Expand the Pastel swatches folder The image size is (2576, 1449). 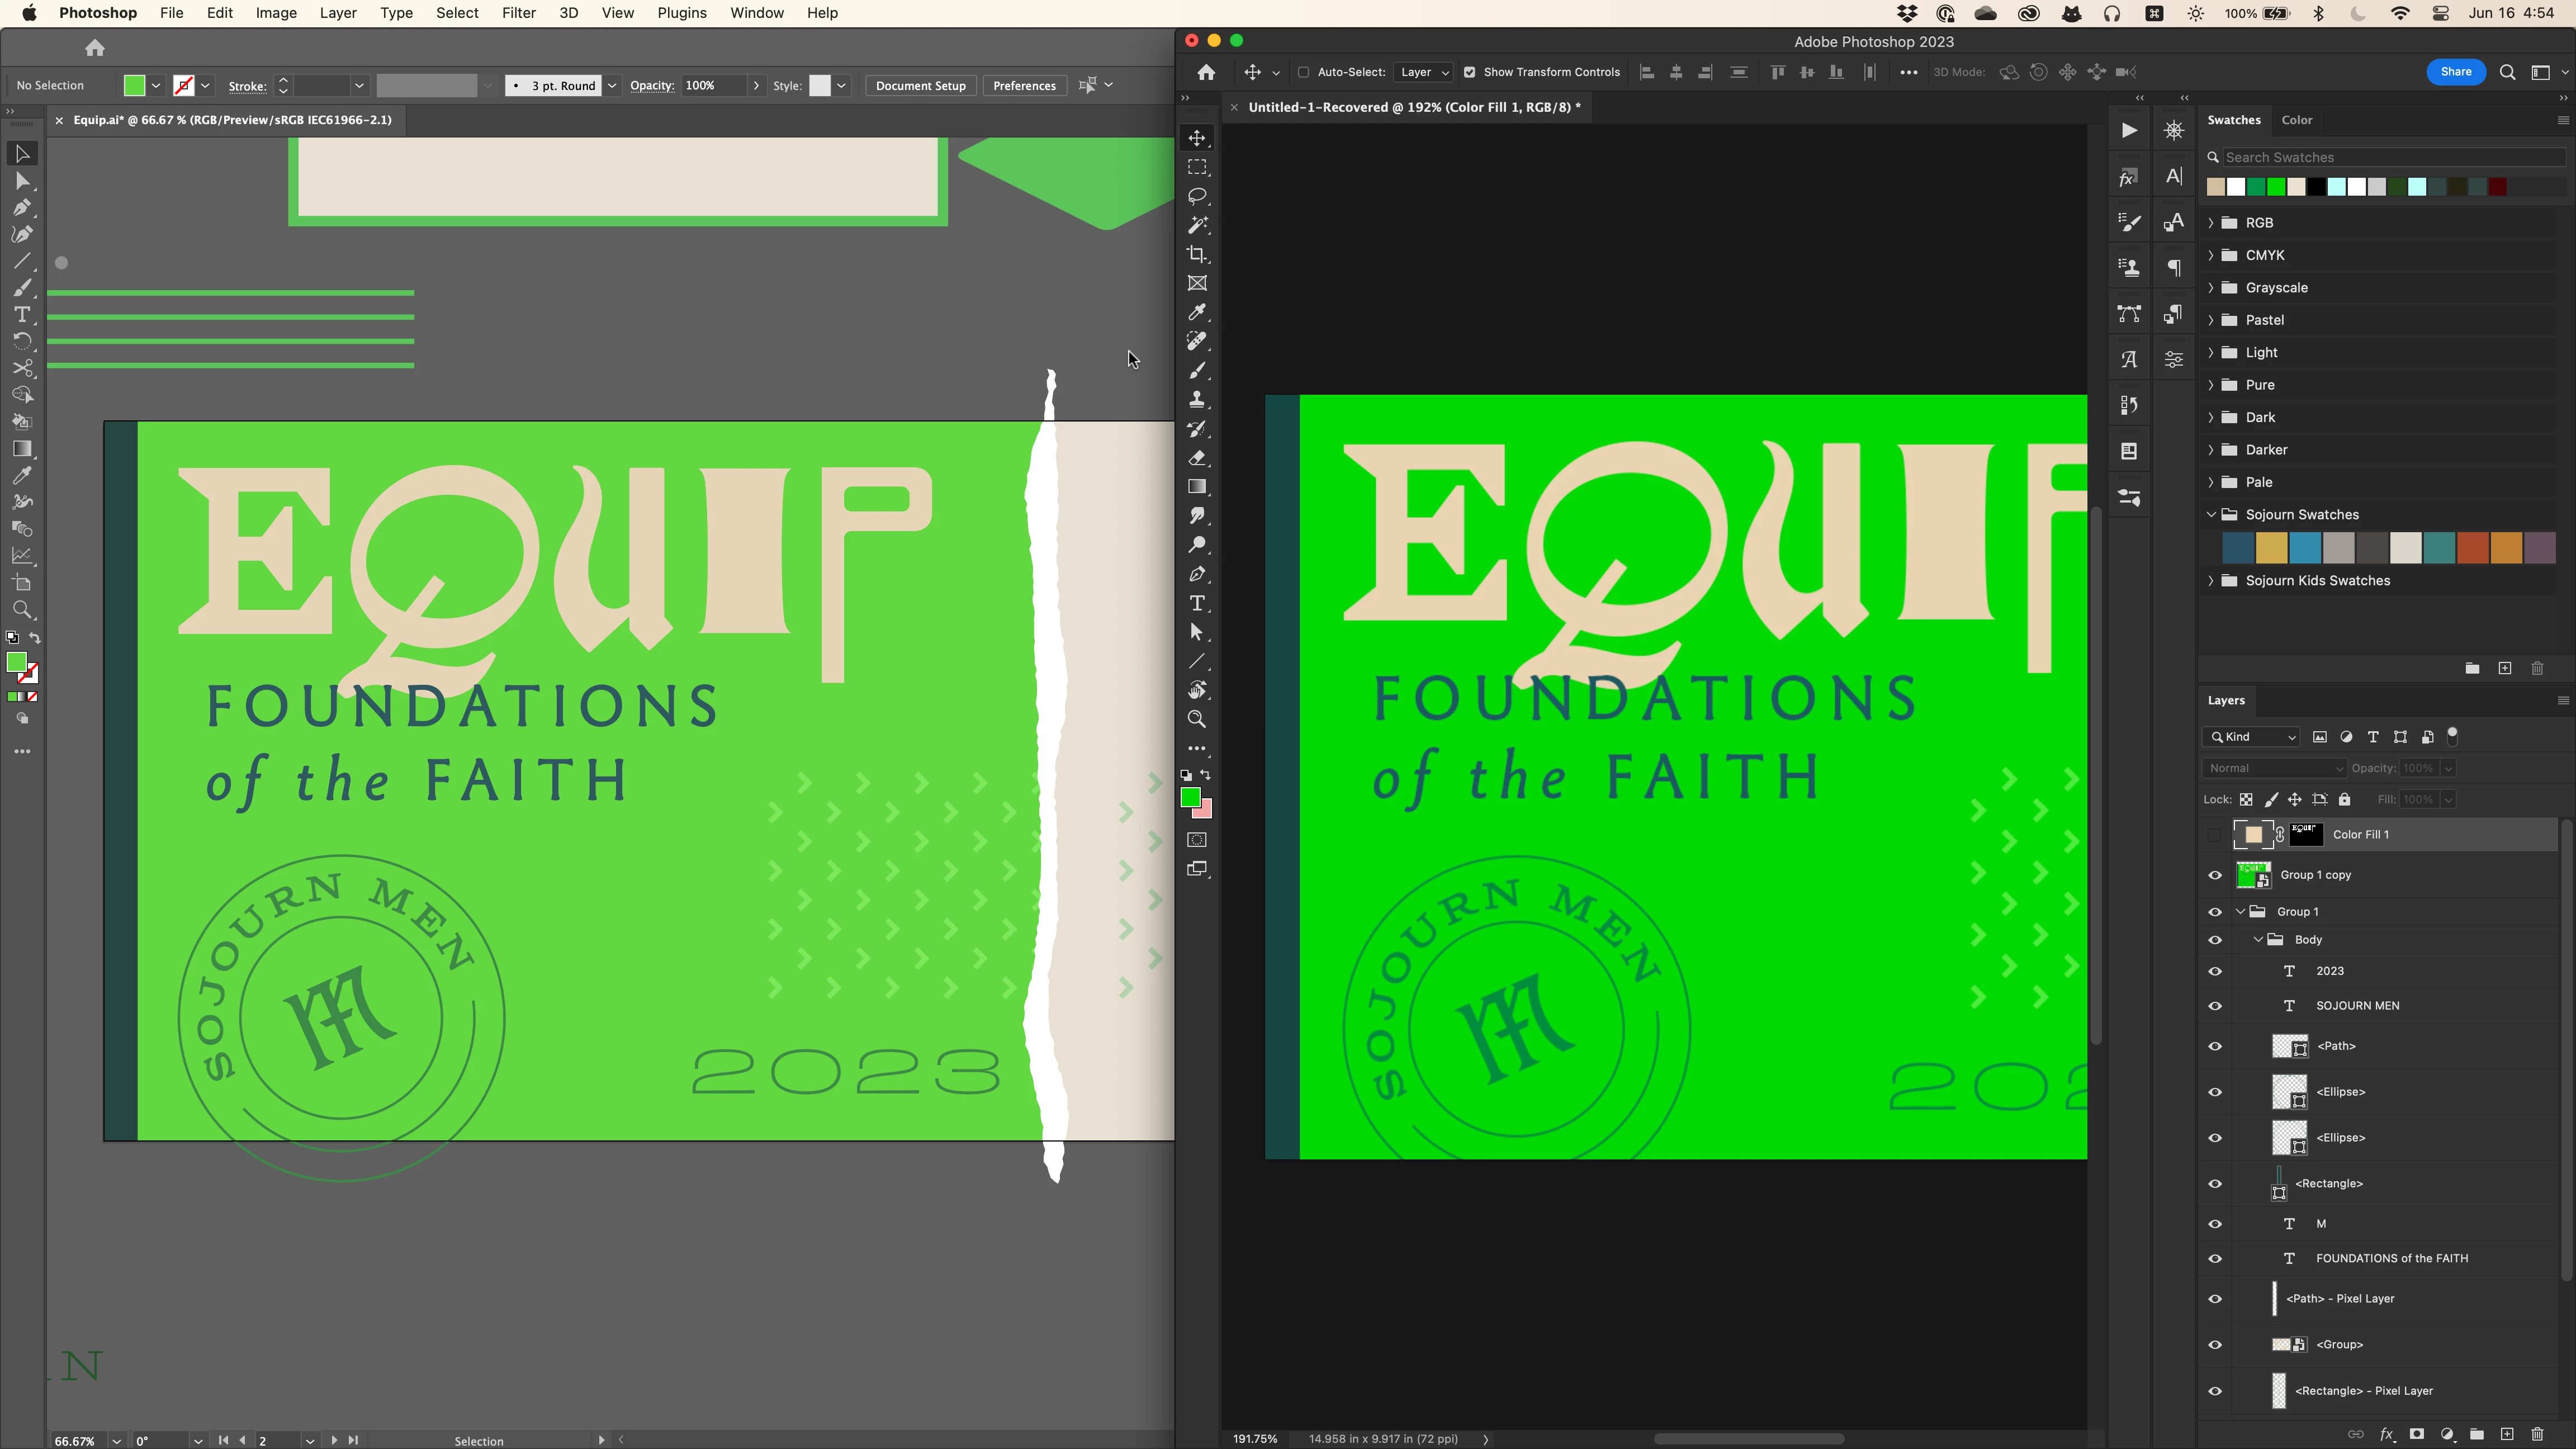[2211, 320]
